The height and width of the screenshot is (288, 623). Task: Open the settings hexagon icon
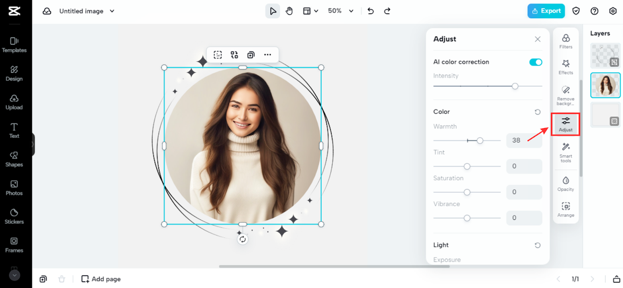(613, 11)
